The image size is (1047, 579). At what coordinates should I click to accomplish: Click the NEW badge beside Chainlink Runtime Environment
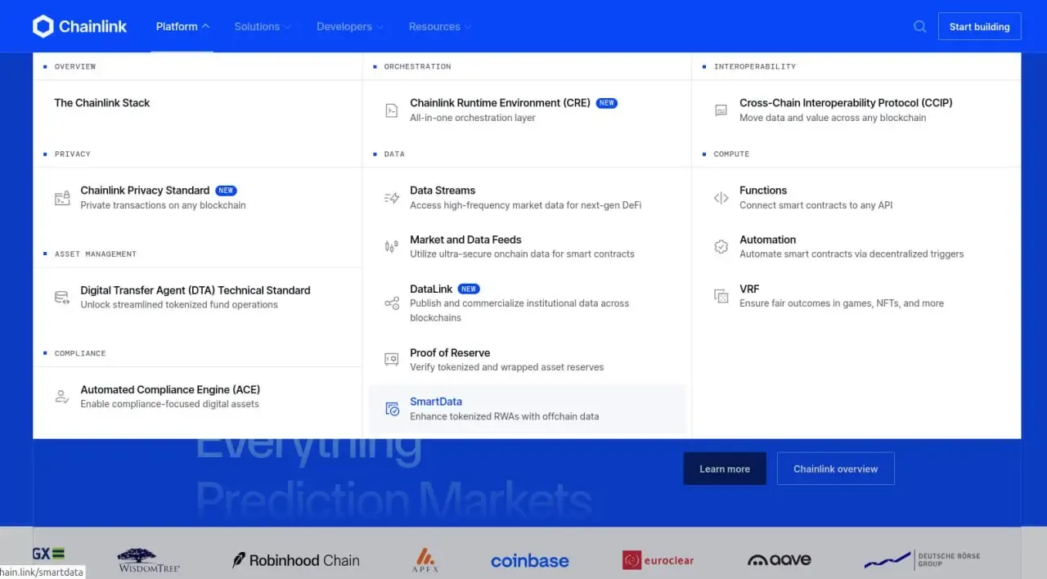pos(607,103)
